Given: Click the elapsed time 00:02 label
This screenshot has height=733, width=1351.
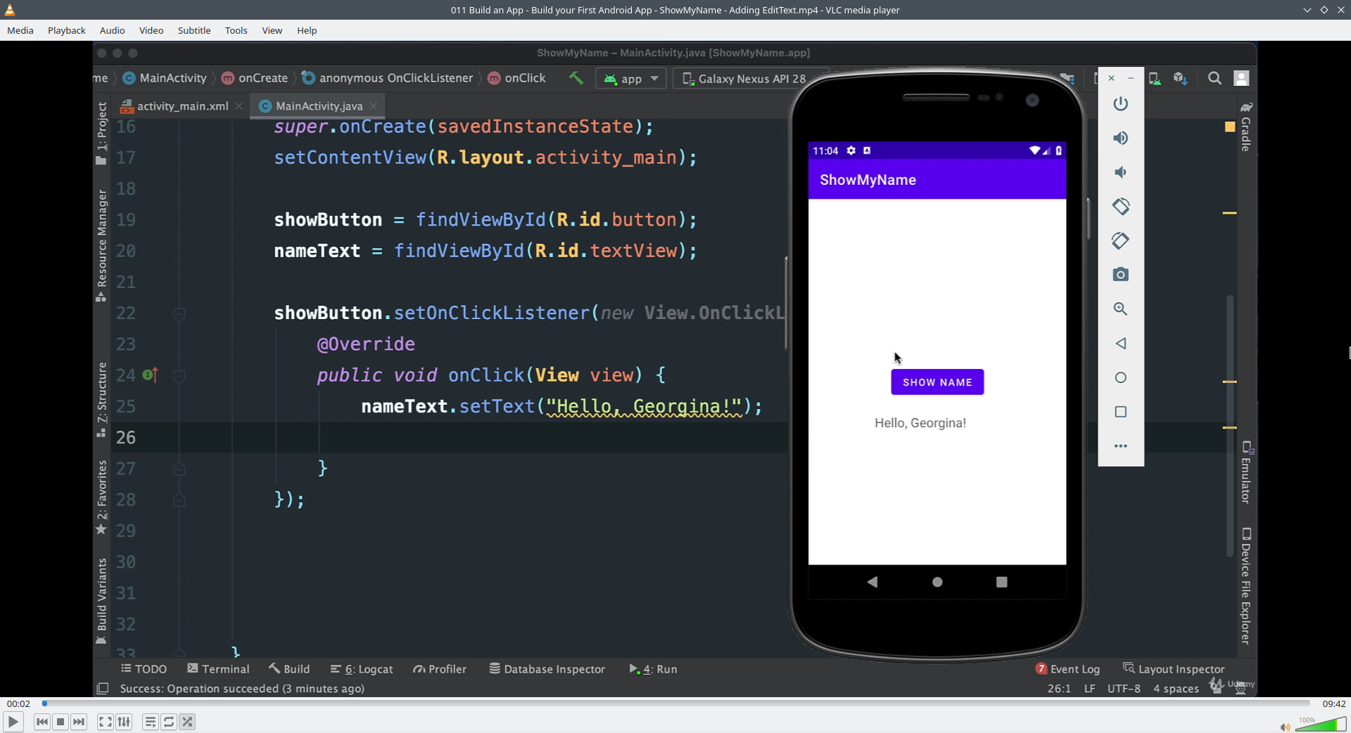Looking at the screenshot, I should click(18, 703).
